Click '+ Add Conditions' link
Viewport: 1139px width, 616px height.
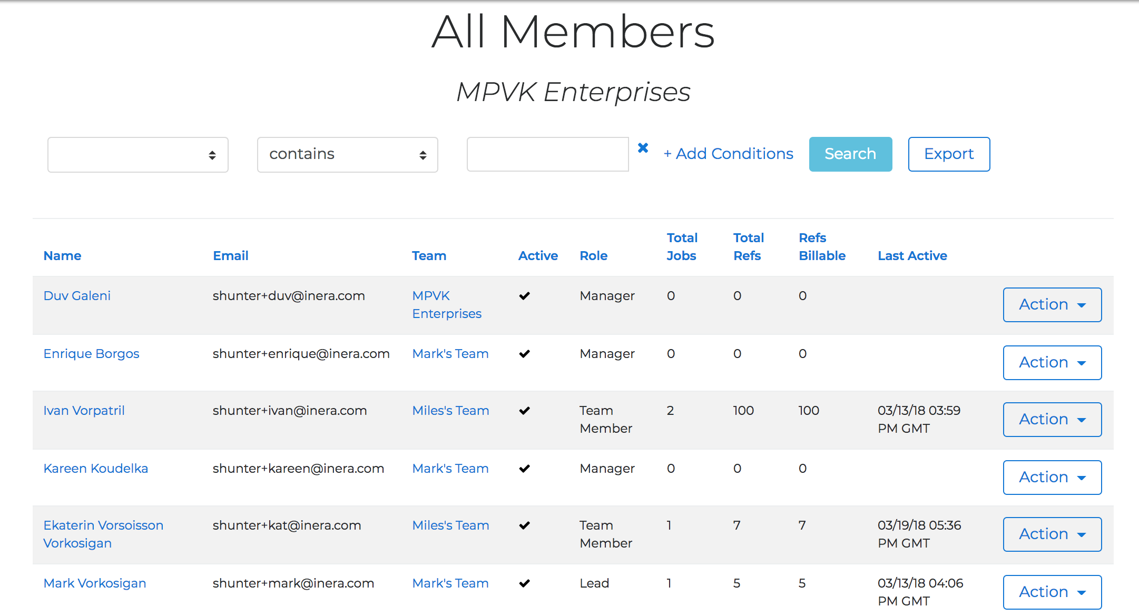pyautogui.click(x=728, y=154)
